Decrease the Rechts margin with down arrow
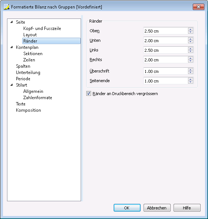This screenshot has width=208, height=219. [190, 61]
